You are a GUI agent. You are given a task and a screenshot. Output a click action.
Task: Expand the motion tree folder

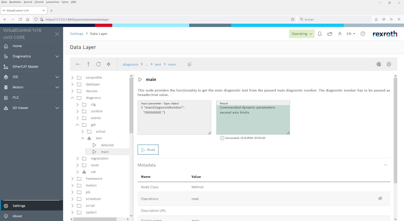point(72,185)
